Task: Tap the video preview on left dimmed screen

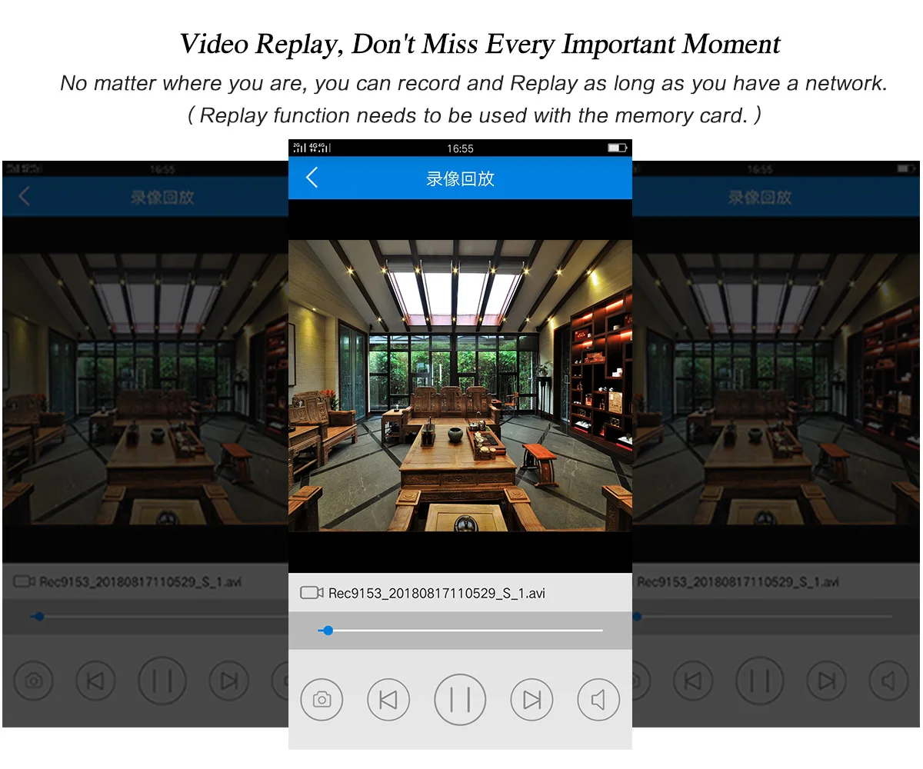Action: coord(145,389)
